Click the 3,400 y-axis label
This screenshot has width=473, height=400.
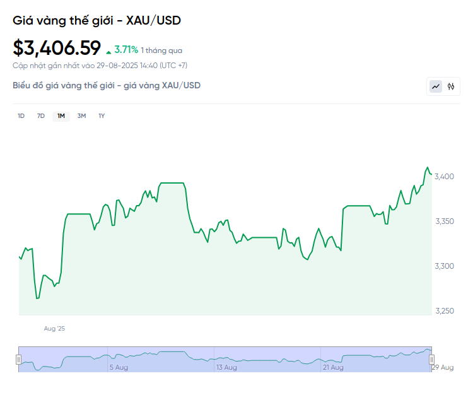(445, 176)
